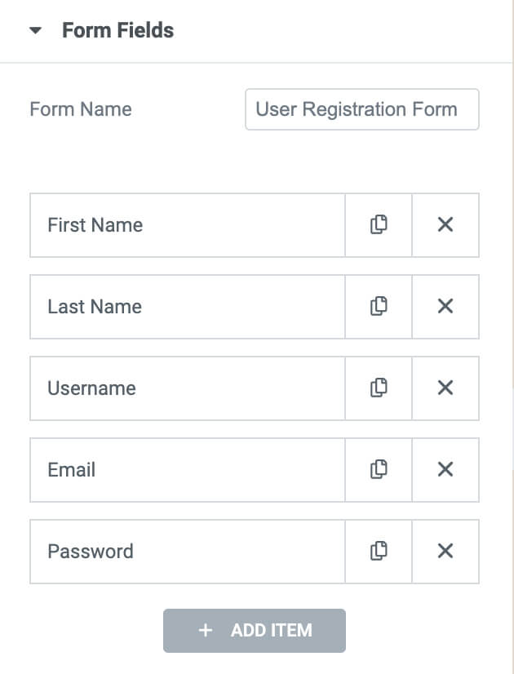The image size is (514, 674).
Task: Duplicate the Username field
Action: [x=378, y=388]
